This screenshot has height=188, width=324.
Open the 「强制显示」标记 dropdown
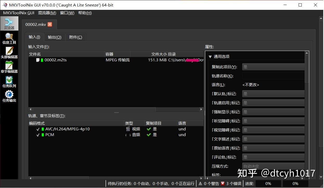click(x=273, y=112)
